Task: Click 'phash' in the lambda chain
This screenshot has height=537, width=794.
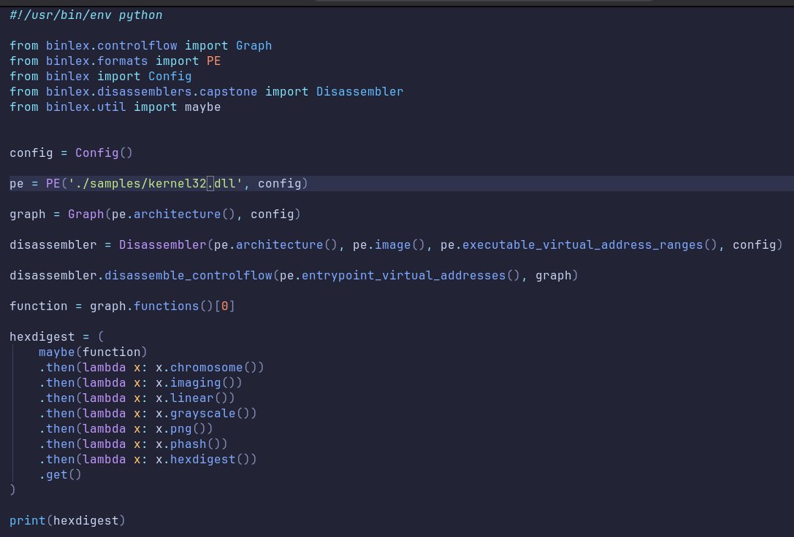Action: (188, 444)
